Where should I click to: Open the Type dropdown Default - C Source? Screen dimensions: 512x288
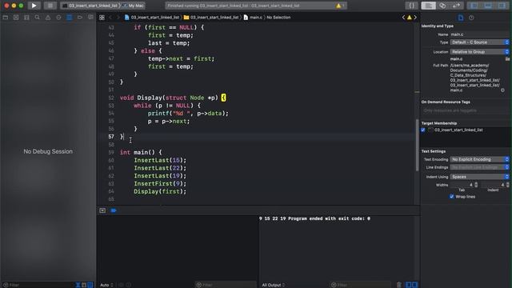pos(479,42)
